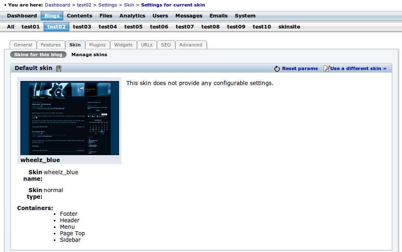Open the General settings tab
The image size is (402, 252).
click(23, 45)
